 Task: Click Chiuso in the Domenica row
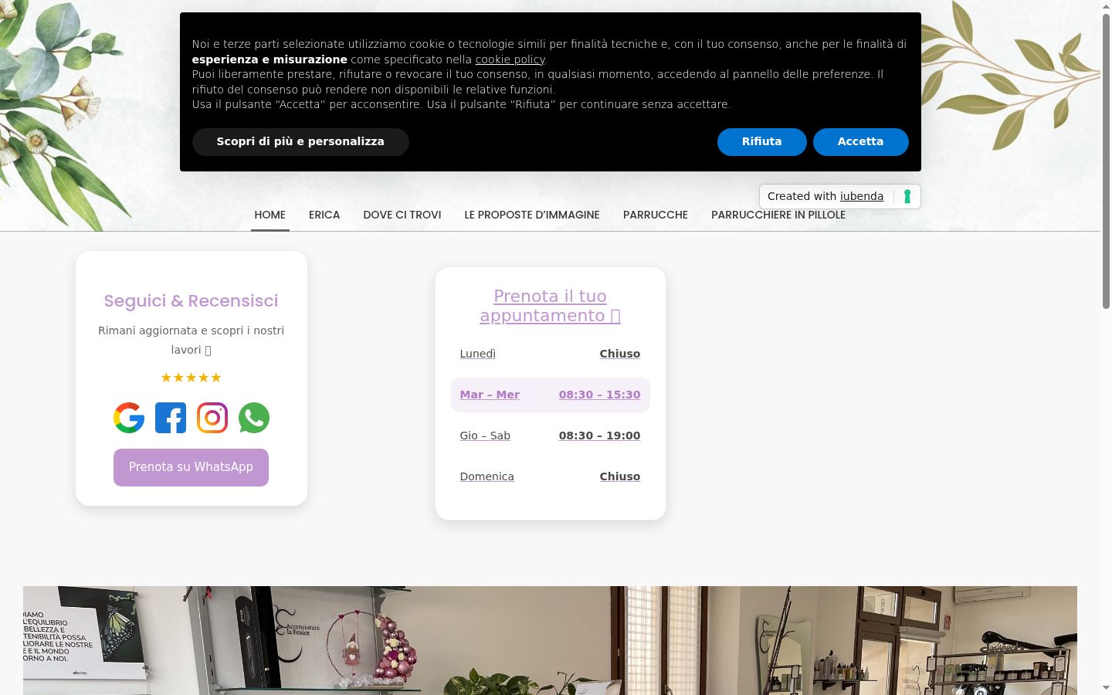tap(620, 476)
